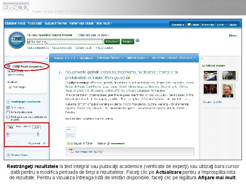Click the EBSCOhost round logo

tap(16, 40)
